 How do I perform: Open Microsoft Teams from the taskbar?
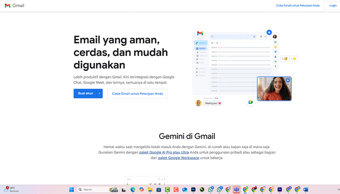coord(237,190)
